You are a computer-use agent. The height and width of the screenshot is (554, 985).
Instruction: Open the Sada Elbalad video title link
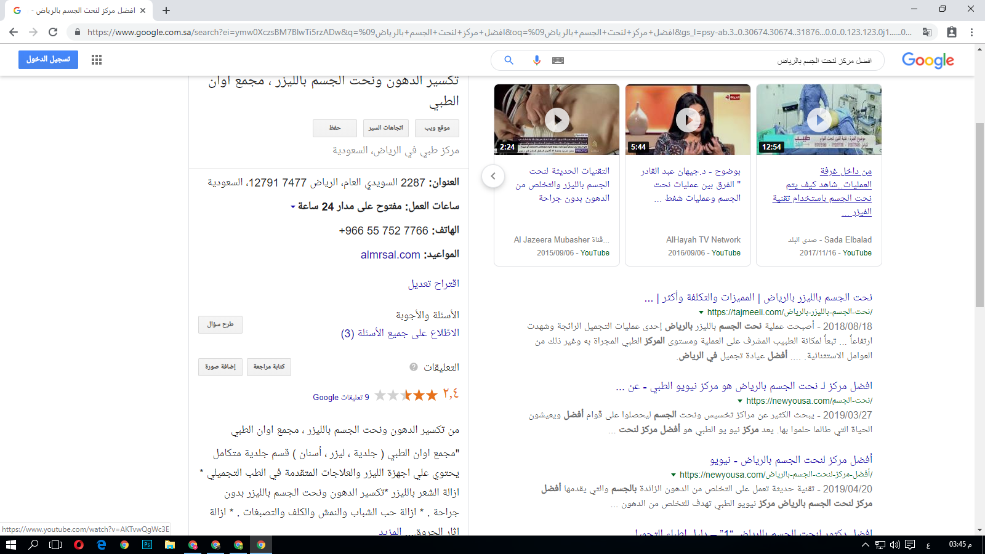[x=822, y=191]
